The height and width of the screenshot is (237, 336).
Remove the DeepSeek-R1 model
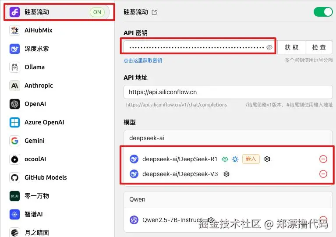[x=323, y=159]
